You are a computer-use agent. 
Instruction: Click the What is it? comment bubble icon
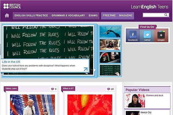click(109, 89)
